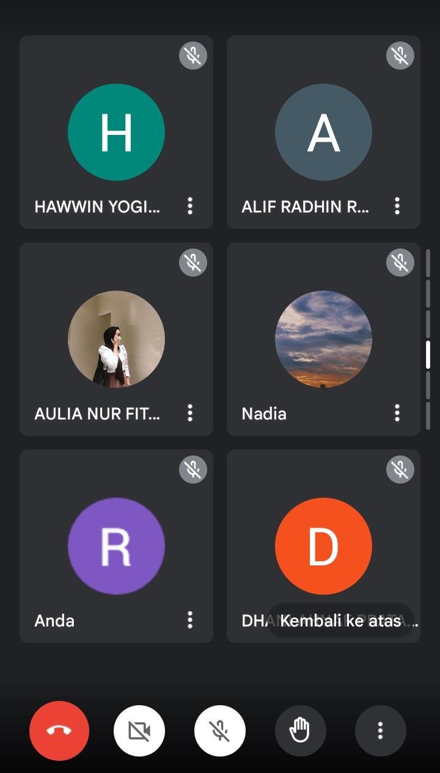Toggle camera on in bottom bar
Screen dimensions: 440x773
(139, 730)
